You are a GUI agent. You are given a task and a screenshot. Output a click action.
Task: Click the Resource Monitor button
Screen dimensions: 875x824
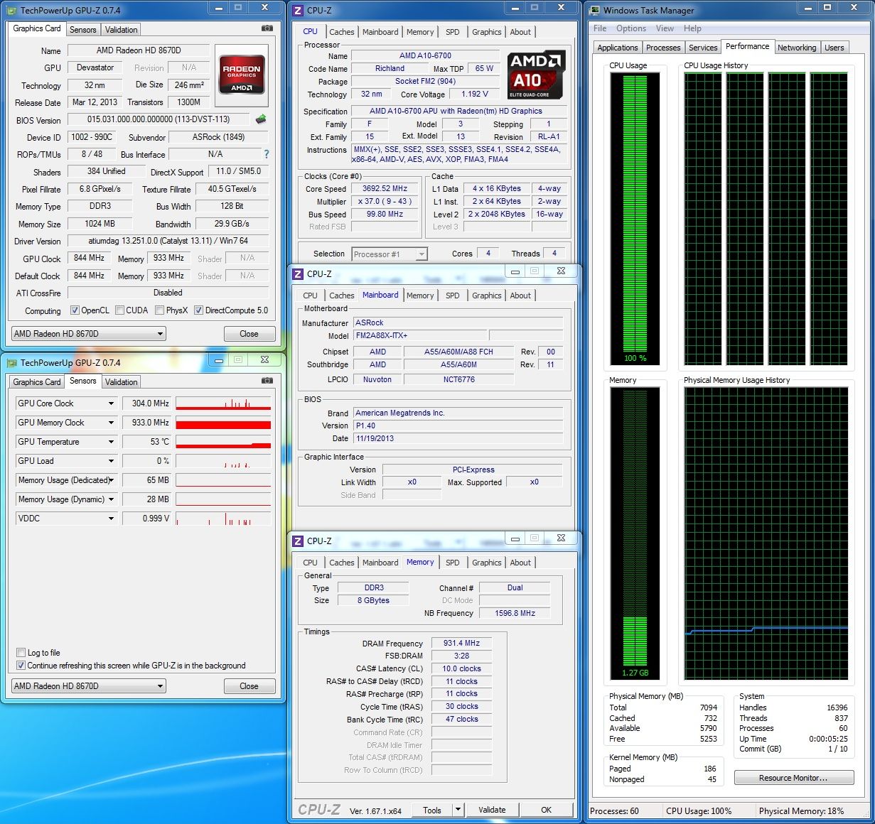[793, 778]
